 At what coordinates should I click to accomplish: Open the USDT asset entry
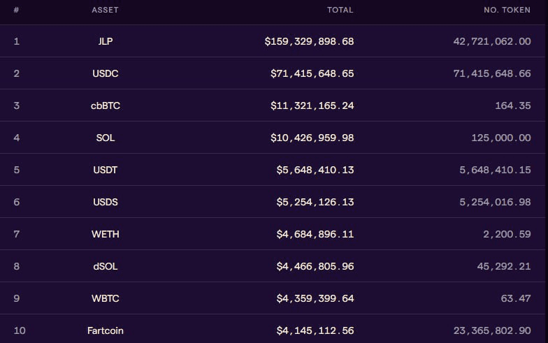[106, 170]
